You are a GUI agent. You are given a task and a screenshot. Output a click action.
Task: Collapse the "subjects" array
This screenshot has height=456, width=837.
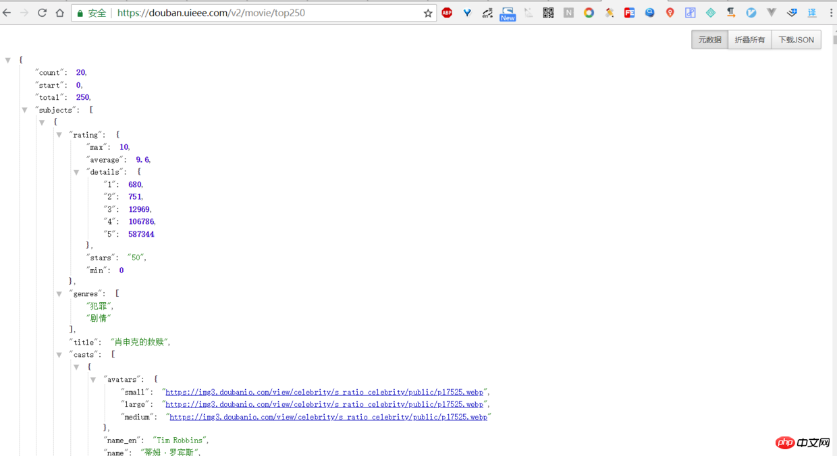point(24,110)
